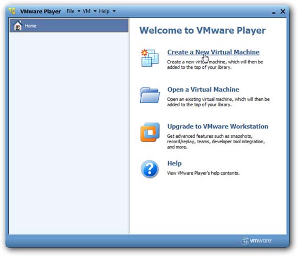Image resolution: width=298 pixels, height=256 pixels.
Task: Click the 'Welcome to VMware Player' heading
Action: 203,30
